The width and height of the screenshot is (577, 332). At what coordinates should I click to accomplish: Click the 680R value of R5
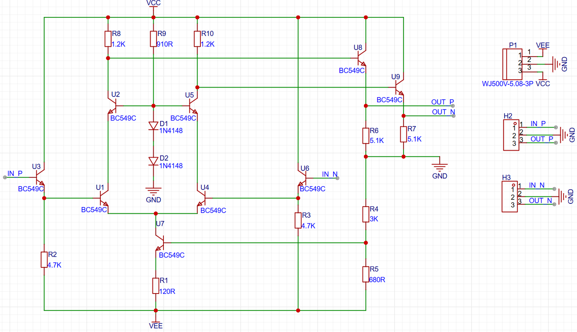tap(377, 280)
